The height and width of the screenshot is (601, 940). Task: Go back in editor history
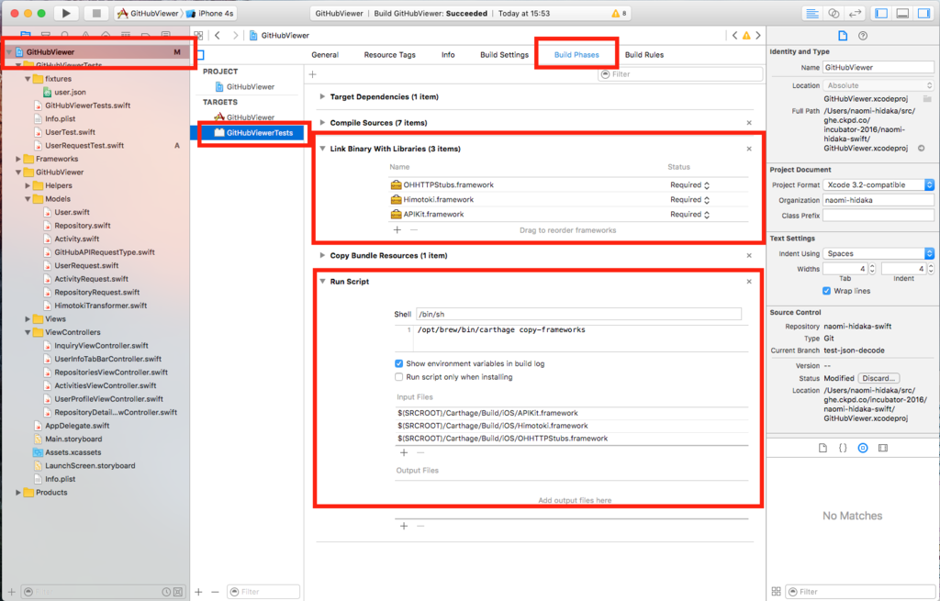pos(218,36)
